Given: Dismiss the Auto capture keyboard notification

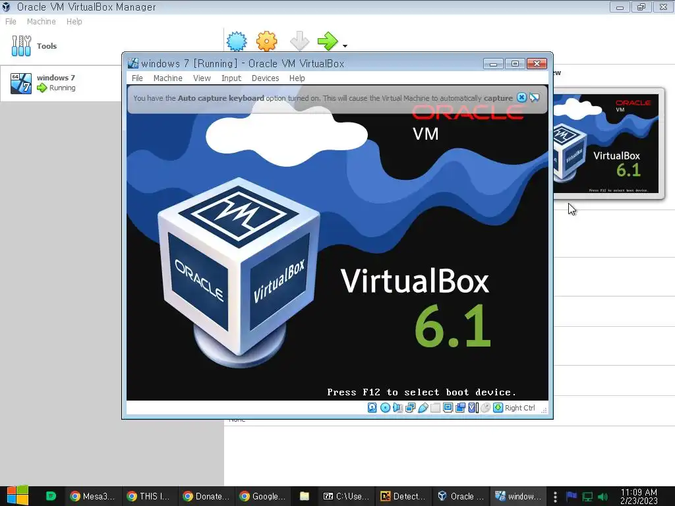Looking at the screenshot, I should tap(521, 98).
